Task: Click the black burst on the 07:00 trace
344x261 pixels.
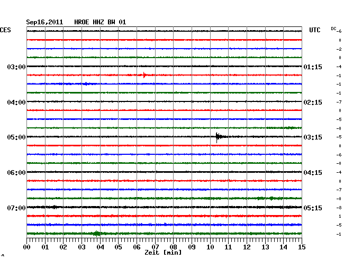Action: pos(55,207)
